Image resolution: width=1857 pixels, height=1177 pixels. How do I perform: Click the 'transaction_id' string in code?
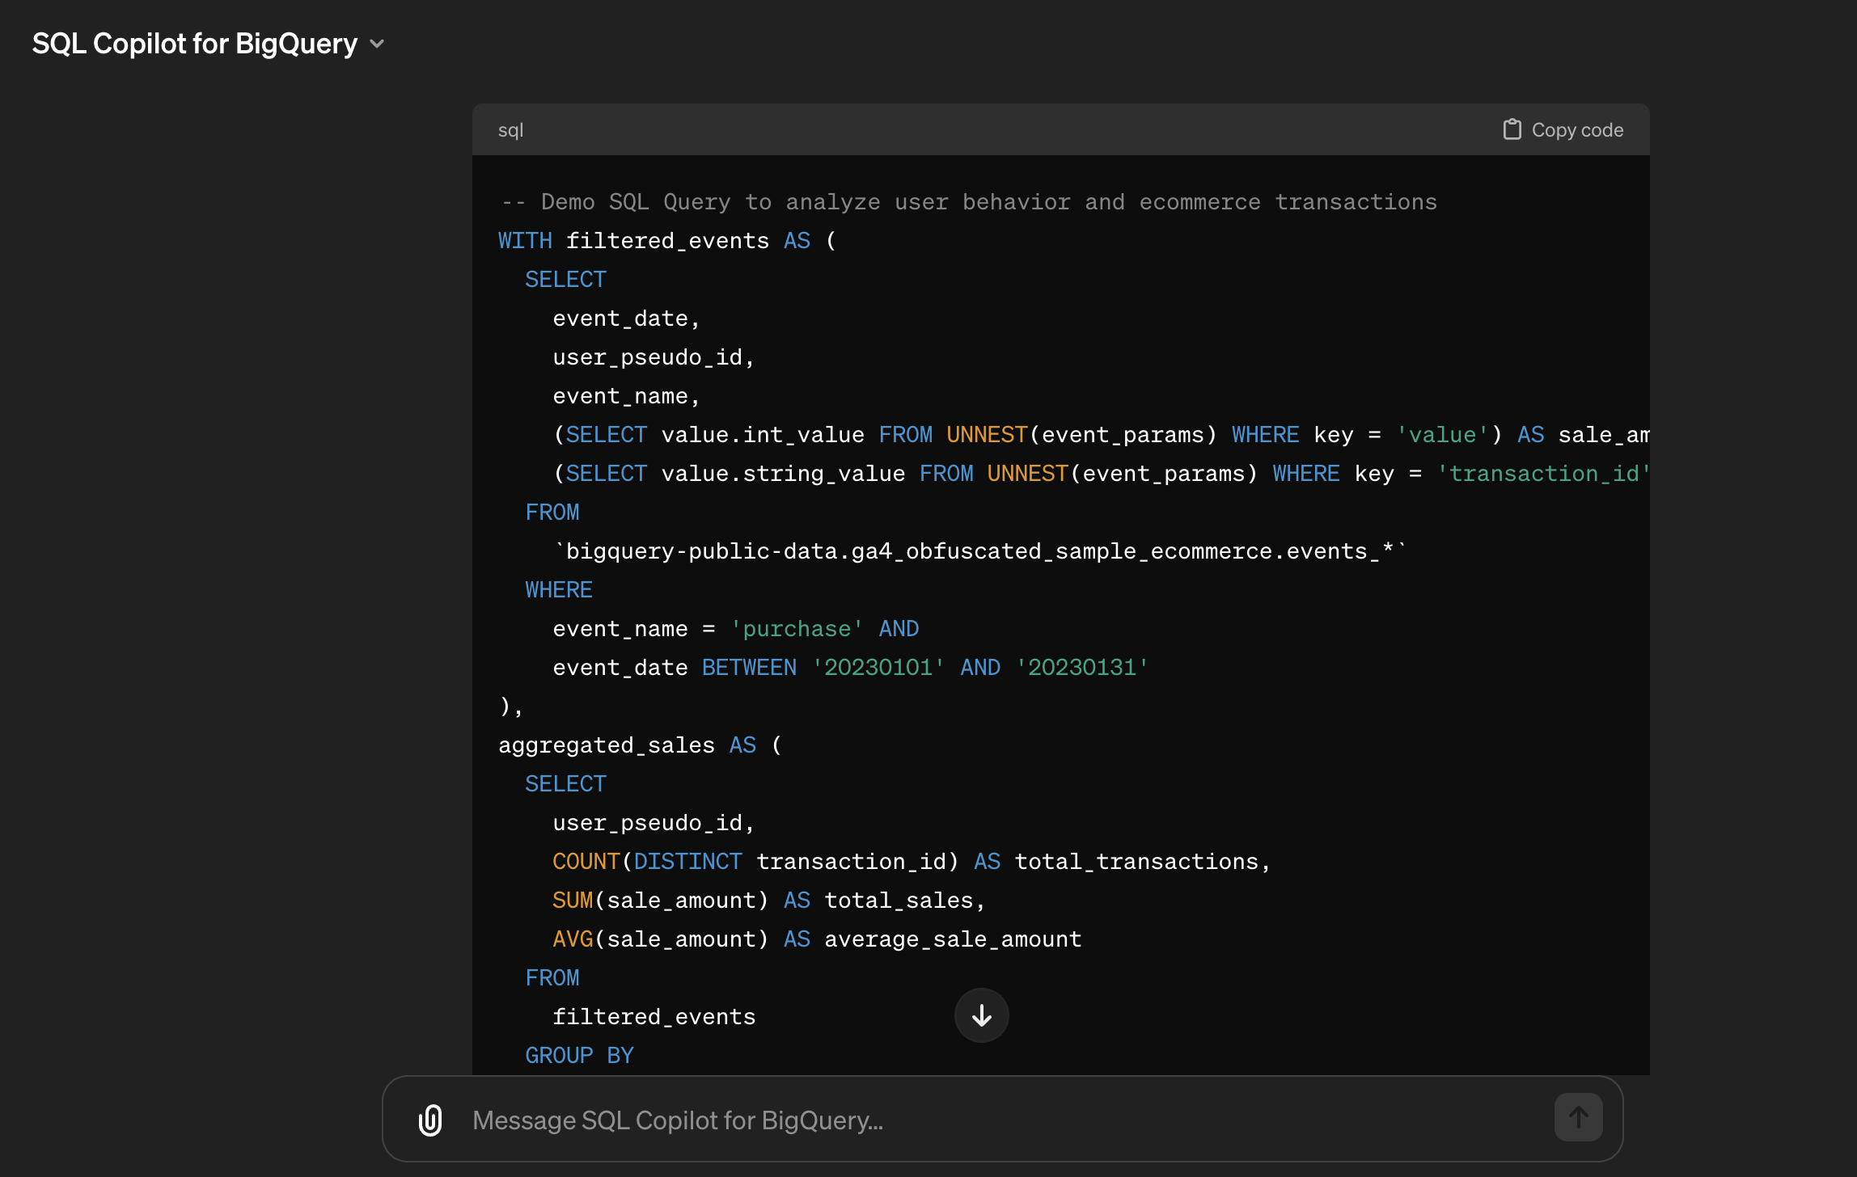1542,474
